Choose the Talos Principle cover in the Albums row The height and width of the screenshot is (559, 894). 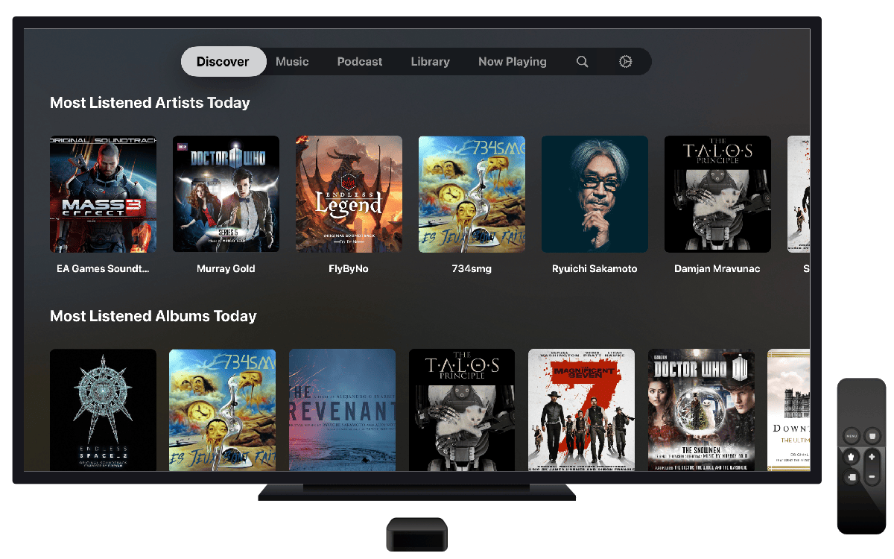[x=462, y=410]
